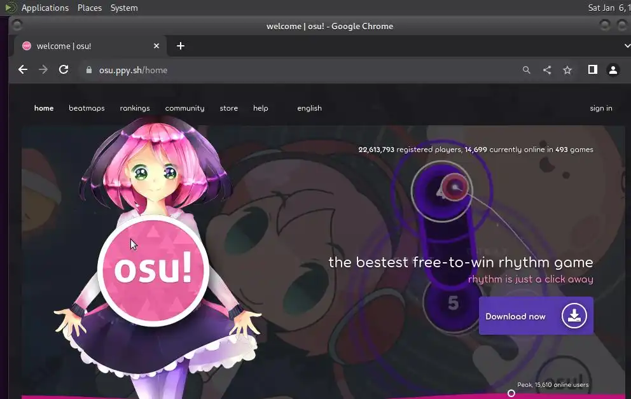Bookmark this page with star icon
The height and width of the screenshot is (399, 631).
click(x=567, y=70)
